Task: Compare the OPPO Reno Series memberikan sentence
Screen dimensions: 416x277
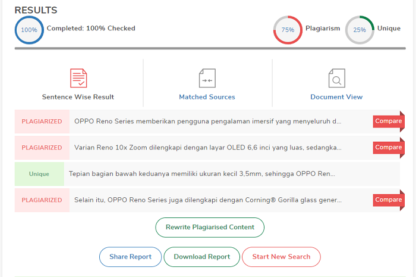Action: (x=389, y=121)
